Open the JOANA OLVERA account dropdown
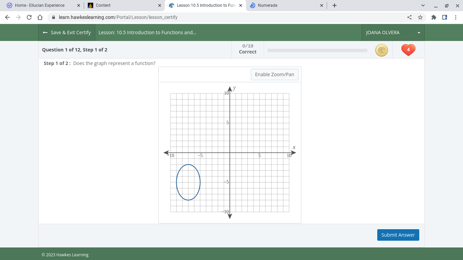The width and height of the screenshot is (463, 260). pyautogui.click(x=393, y=32)
